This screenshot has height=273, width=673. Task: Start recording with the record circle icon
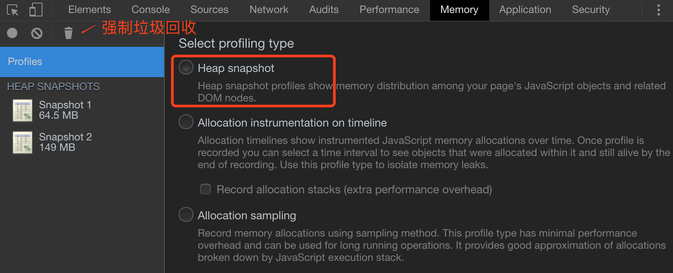[x=12, y=32]
